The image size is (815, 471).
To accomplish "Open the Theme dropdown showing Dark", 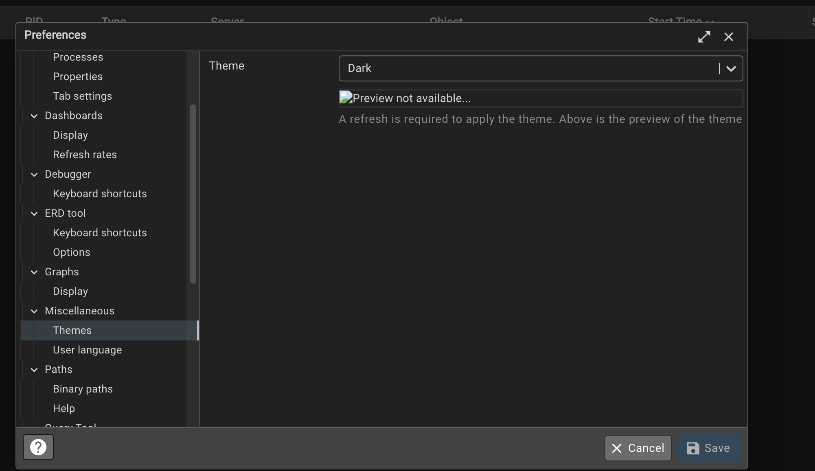I will pyautogui.click(x=730, y=68).
